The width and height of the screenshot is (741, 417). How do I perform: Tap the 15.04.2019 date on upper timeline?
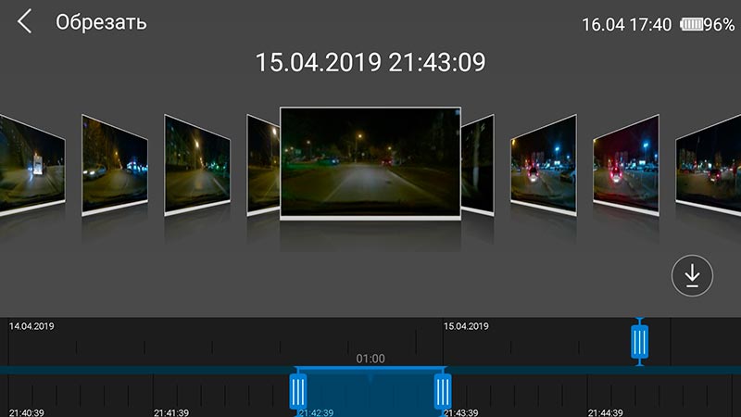pyautogui.click(x=468, y=326)
